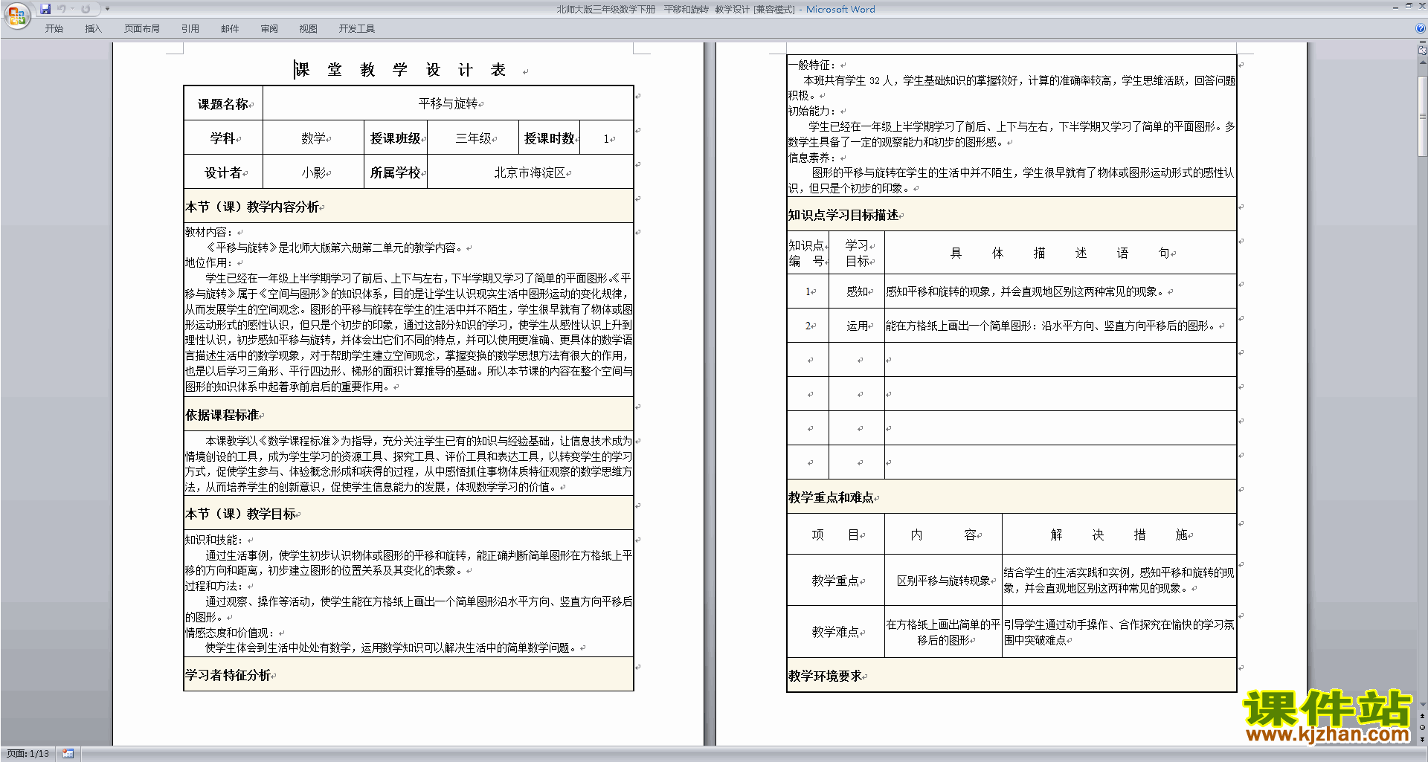
Task: Open the 邮件 ribbon tab
Action: click(230, 29)
